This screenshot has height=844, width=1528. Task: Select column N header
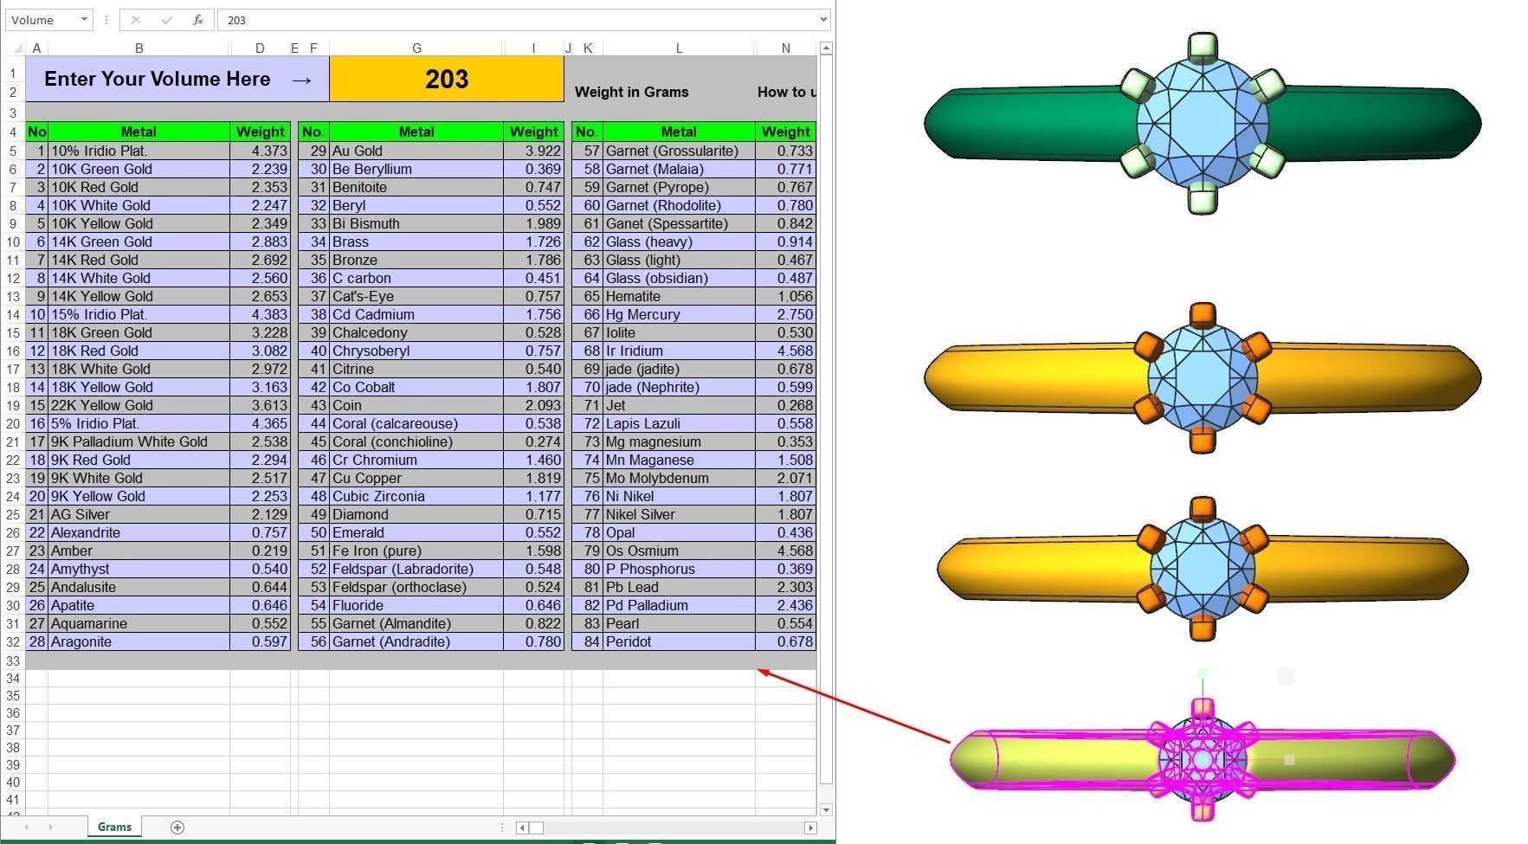click(x=785, y=48)
